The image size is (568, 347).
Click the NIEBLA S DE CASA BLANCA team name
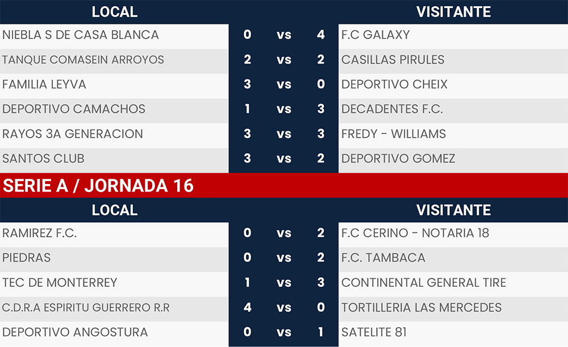[x=81, y=35]
